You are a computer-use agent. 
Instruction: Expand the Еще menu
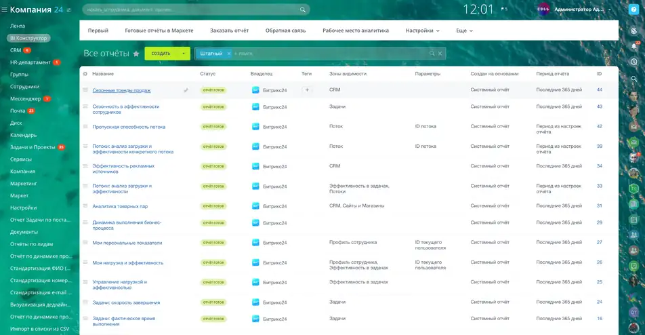(464, 31)
